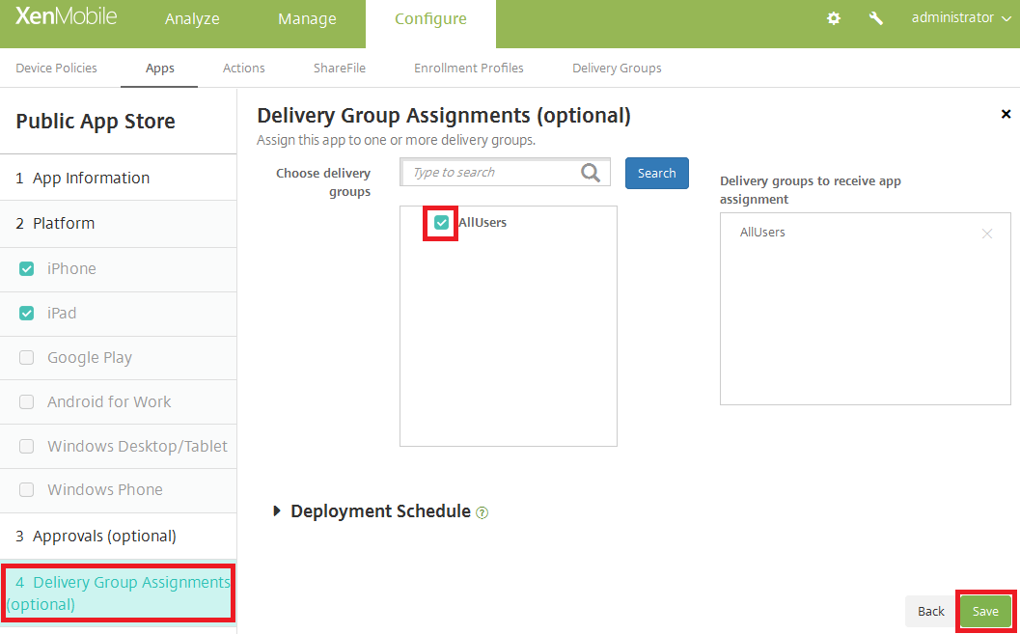Click the magnifier icon in search box
Viewport: 1020px width, 634px height.
[x=591, y=173]
